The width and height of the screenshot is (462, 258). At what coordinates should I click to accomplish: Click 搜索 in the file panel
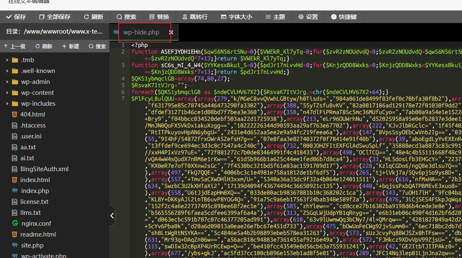tap(98, 46)
